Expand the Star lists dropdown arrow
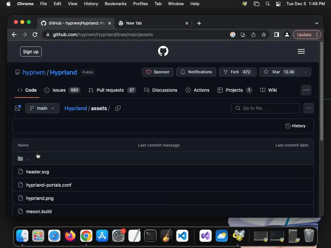 [x=306, y=72]
